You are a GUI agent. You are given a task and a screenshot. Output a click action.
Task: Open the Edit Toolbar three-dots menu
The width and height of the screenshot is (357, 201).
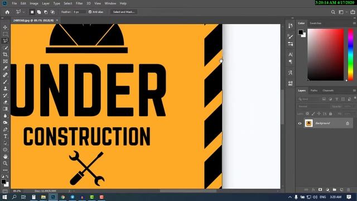click(5, 170)
